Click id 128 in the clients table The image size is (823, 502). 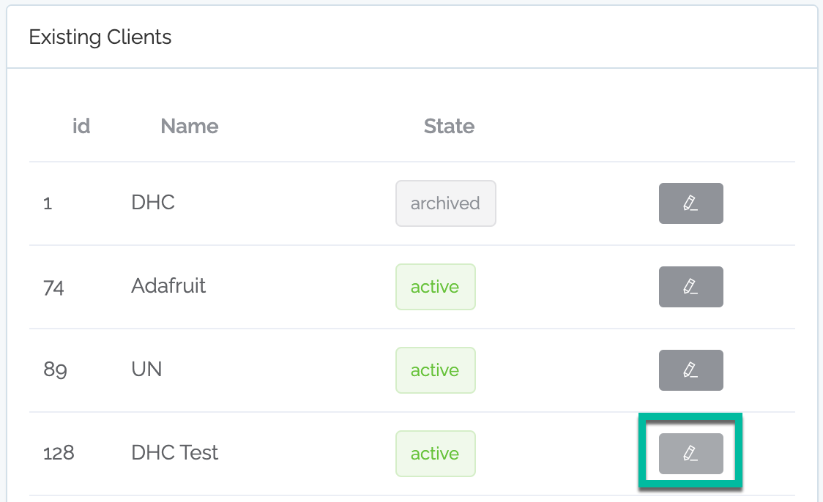(x=59, y=453)
